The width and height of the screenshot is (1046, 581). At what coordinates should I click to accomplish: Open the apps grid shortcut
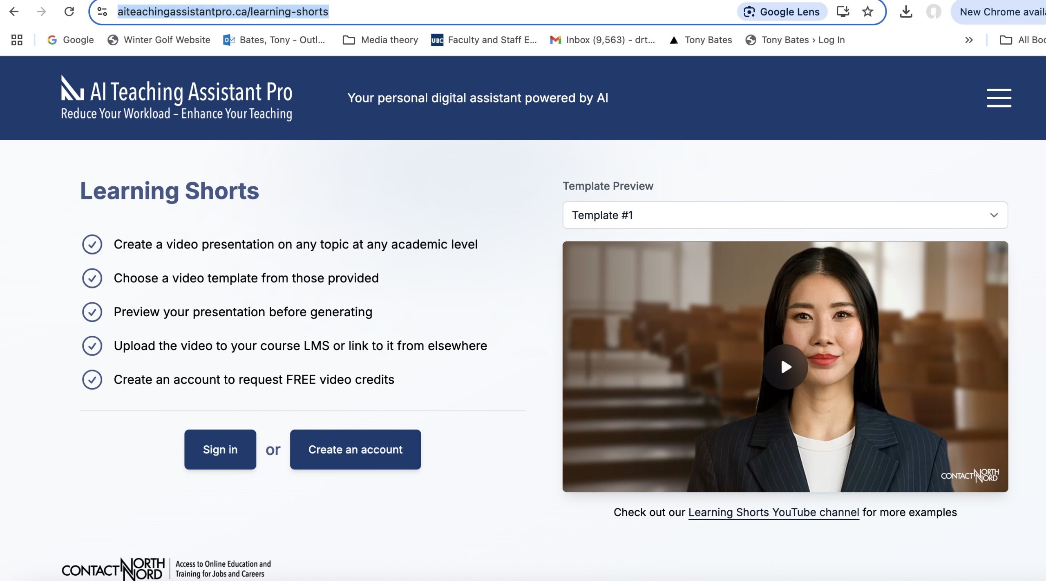(17, 40)
